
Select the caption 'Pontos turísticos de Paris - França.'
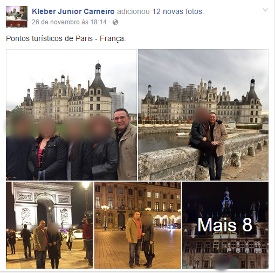[x=66, y=38]
